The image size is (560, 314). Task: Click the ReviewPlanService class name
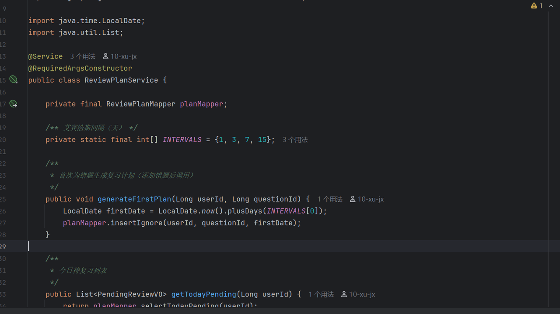click(121, 80)
